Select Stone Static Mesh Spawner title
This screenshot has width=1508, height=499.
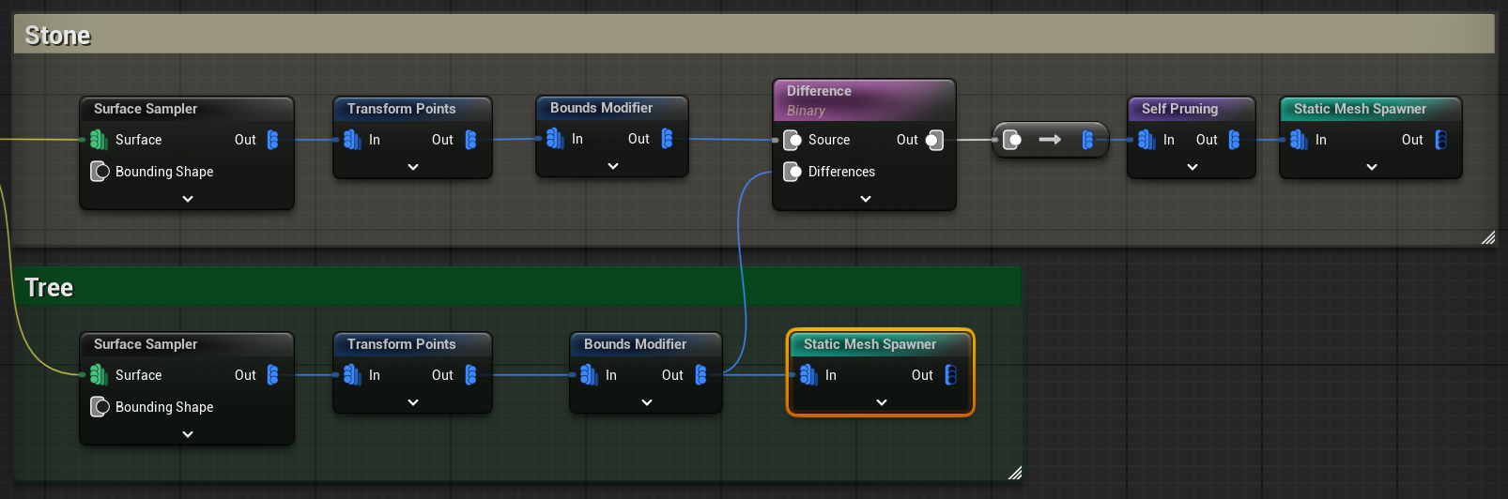1360,109
